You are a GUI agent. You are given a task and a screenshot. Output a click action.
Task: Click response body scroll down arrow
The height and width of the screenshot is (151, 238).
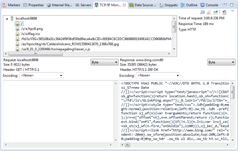233,140
